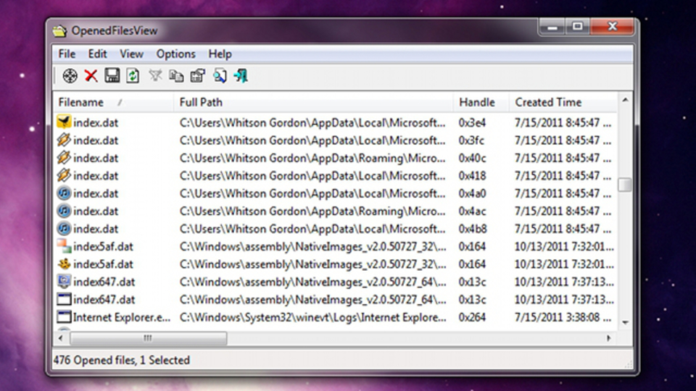Click the file icon in row with handle 0x3e4
696x391 pixels.
tap(64, 122)
